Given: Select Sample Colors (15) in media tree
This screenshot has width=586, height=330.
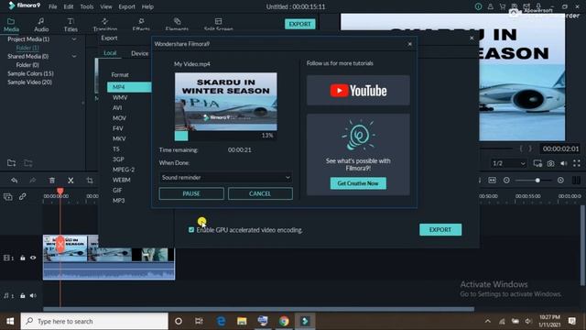Looking at the screenshot, I should [x=30, y=73].
